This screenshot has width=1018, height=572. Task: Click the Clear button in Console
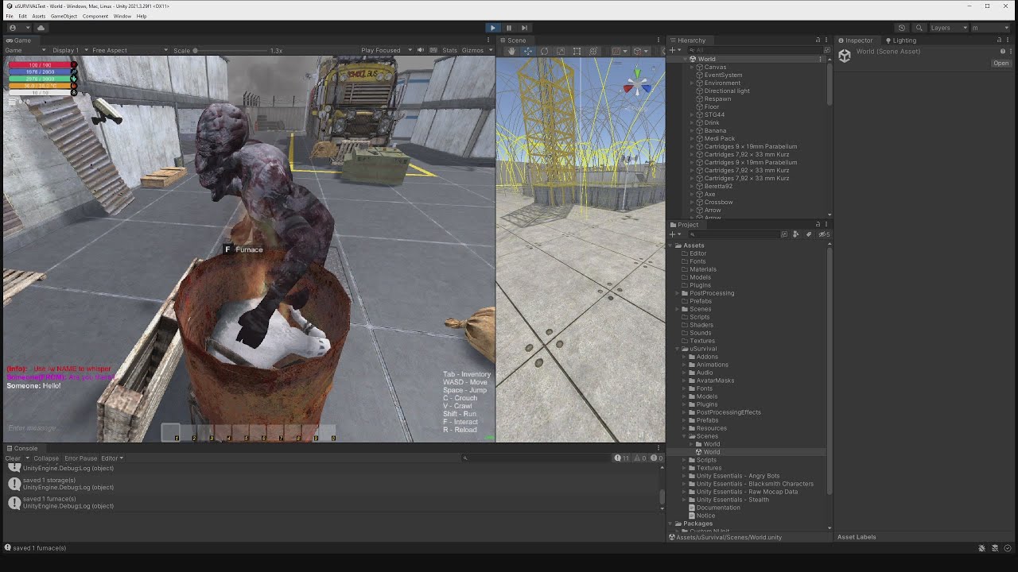13,458
